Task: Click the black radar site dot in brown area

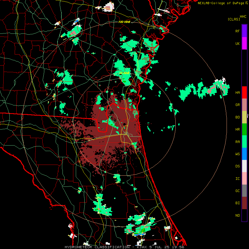Action: point(125,124)
